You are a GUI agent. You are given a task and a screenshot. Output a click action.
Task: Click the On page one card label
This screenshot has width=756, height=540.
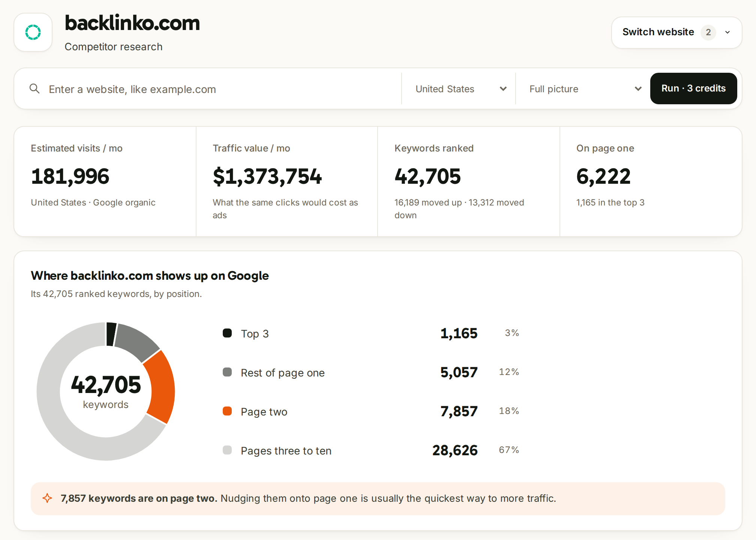[x=605, y=148]
